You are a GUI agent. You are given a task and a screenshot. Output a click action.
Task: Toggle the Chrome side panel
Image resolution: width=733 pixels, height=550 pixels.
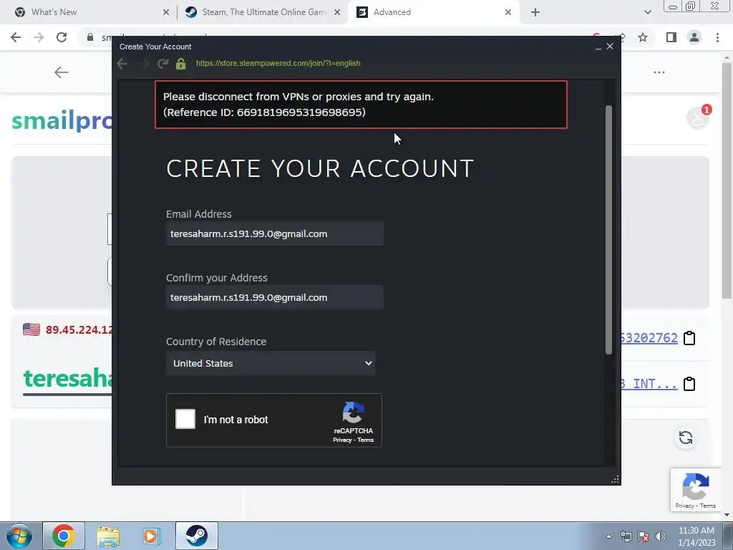tap(671, 37)
